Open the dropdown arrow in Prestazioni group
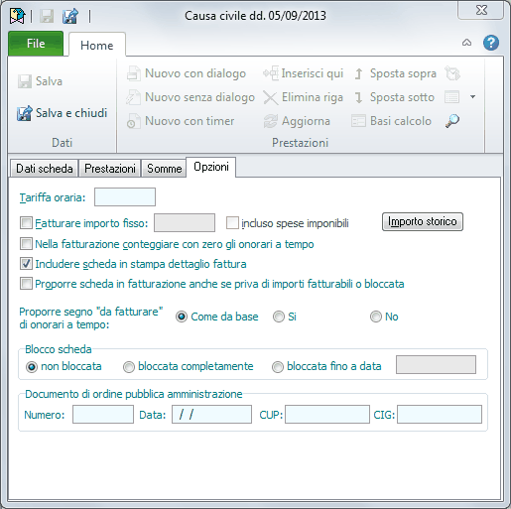 [x=473, y=97]
